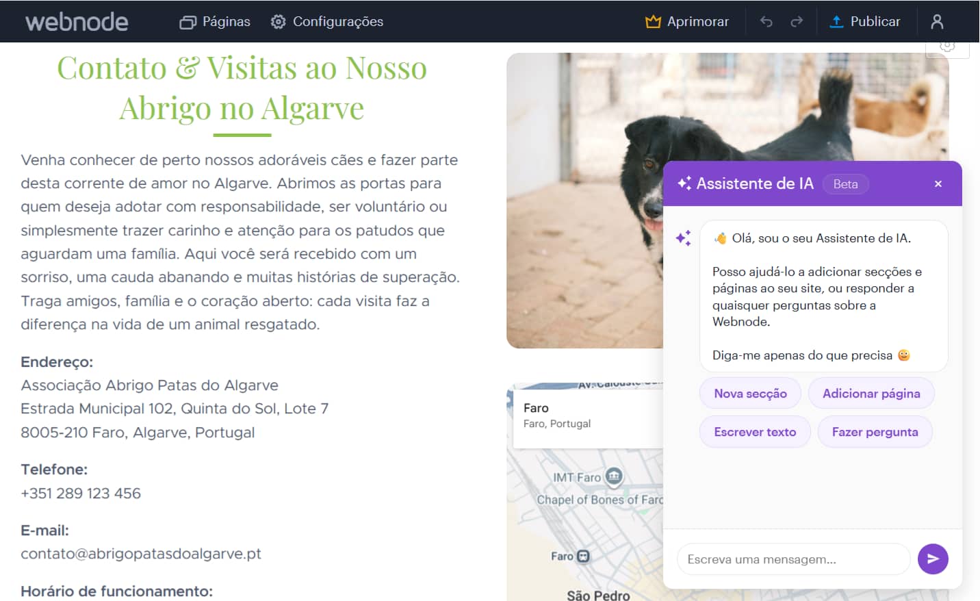This screenshot has height=601, width=980.
Task: Click the Chapel of Bones map label
Action: [600, 500]
